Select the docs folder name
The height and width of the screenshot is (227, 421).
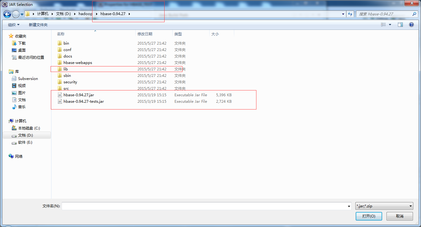[68, 56]
